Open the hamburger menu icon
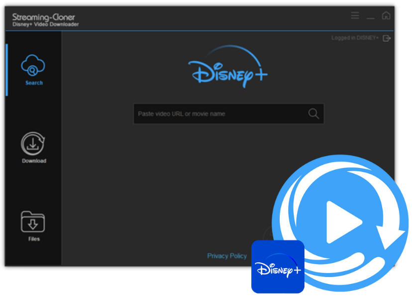Screen dimensions: 412x296 (x=355, y=15)
